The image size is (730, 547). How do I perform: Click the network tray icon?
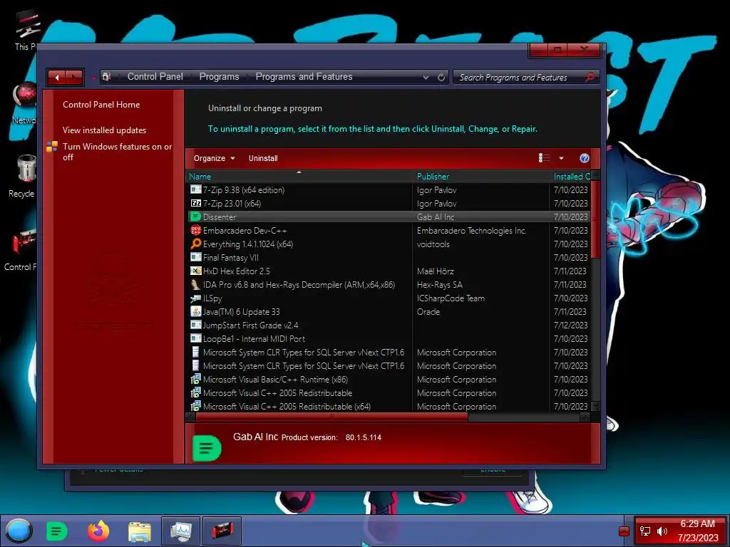644,531
